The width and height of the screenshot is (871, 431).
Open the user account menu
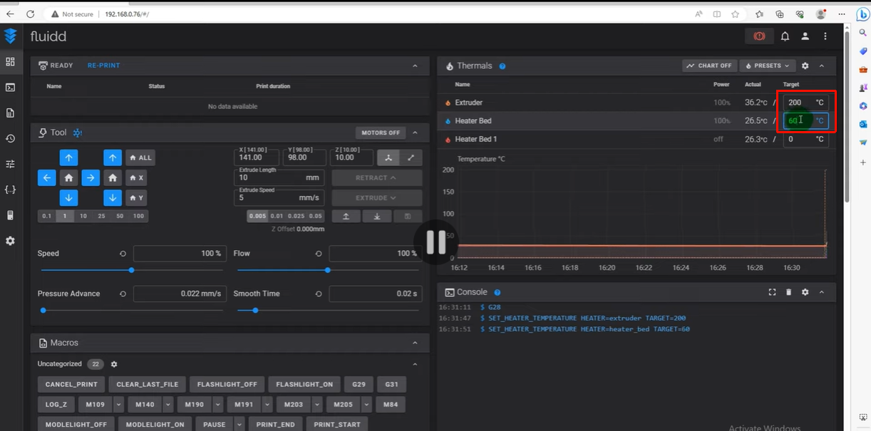click(x=805, y=36)
